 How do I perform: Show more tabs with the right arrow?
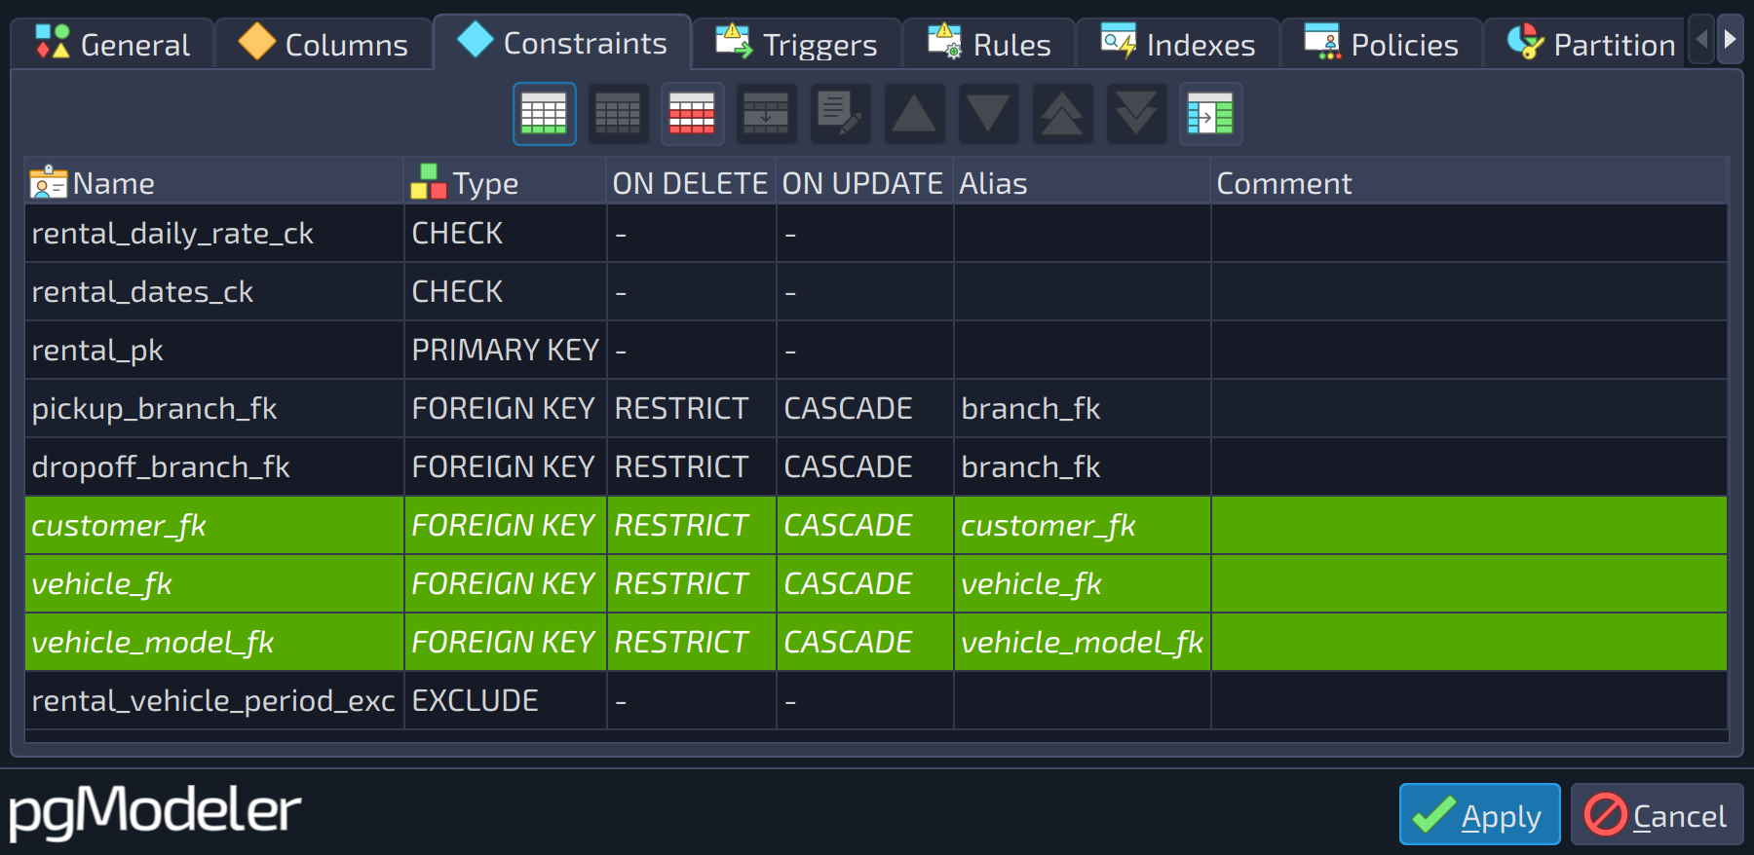tap(1730, 40)
